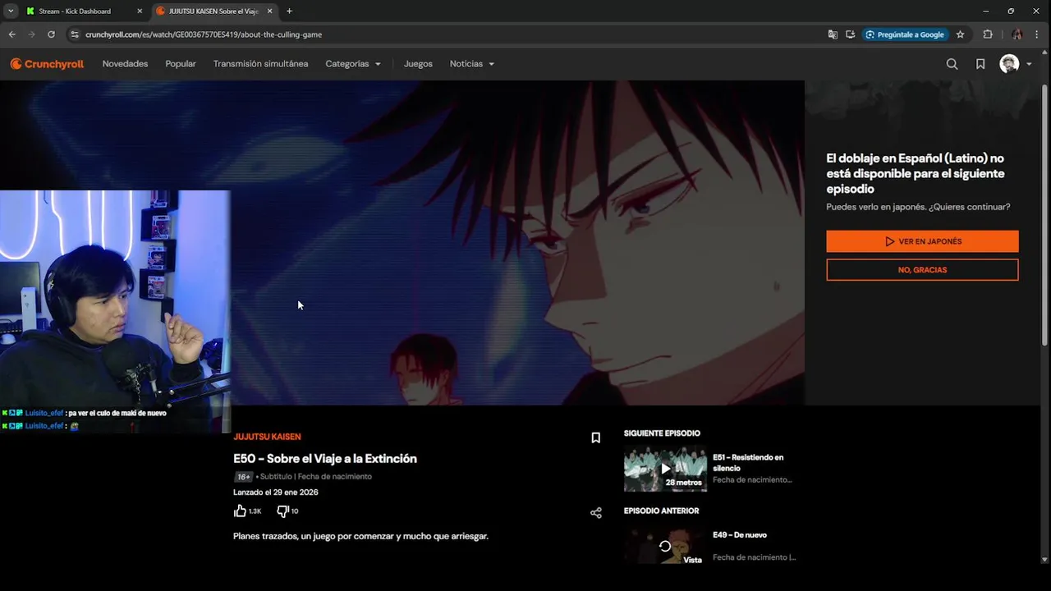Open the profile avatar menu
This screenshot has height=591, width=1051.
[x=1009, y=64]
